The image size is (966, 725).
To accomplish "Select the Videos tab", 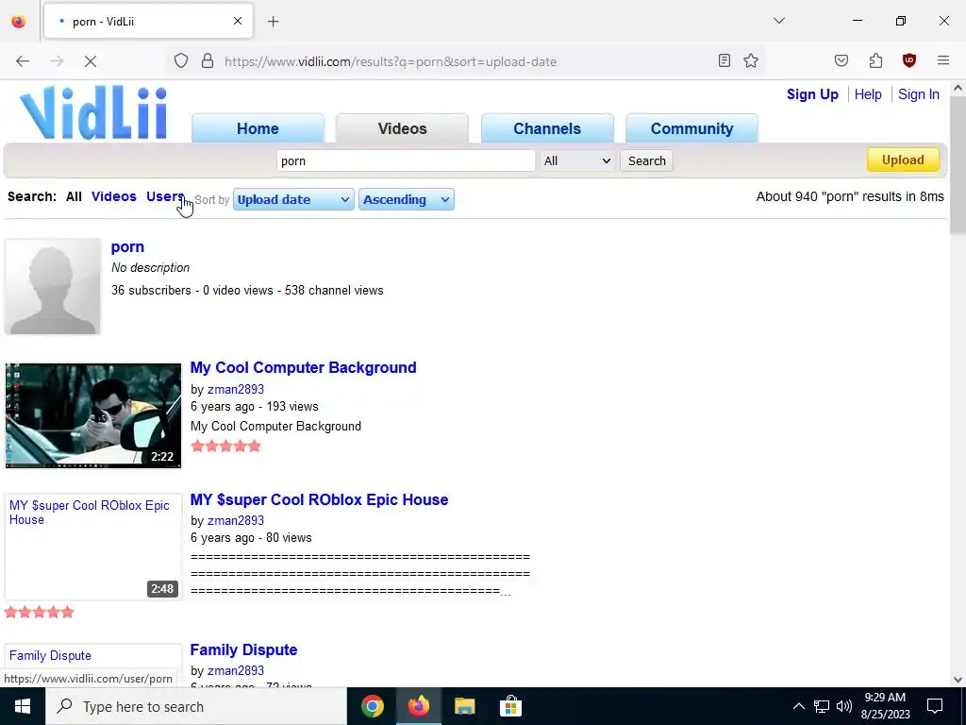I will point(402,128).
